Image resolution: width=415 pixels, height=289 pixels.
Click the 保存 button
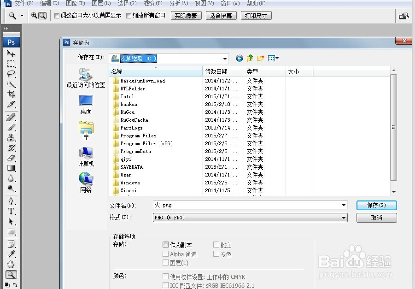click(376, 205)
